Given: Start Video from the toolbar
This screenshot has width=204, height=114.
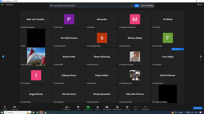Looking at the screenshot, I should 15,108.
